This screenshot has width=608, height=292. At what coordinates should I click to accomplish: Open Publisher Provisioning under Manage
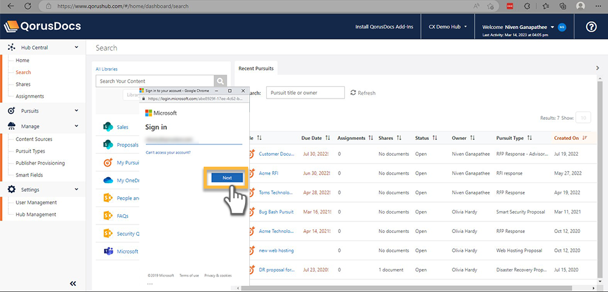[40, 163]
